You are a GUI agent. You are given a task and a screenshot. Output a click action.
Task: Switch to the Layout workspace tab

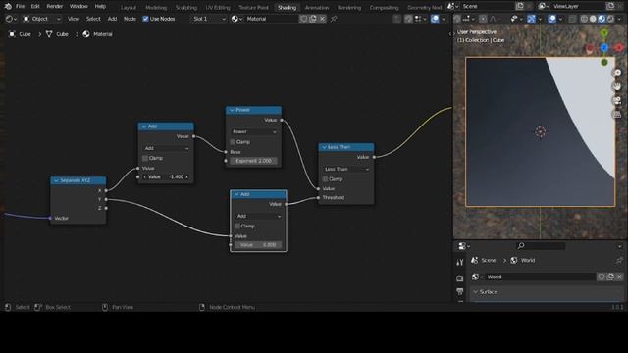(129, 7)
